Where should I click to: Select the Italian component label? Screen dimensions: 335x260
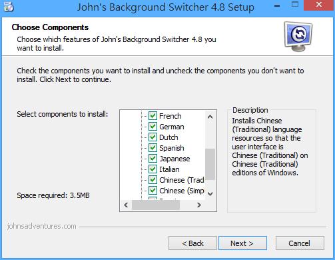169,169
